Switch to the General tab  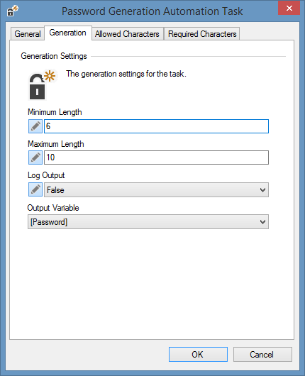click(x=28, y=34)
